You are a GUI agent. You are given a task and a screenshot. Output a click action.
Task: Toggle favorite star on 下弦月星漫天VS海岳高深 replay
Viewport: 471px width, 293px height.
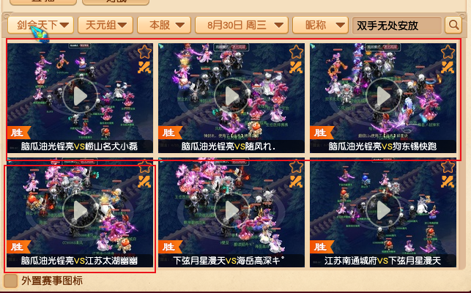296,166
